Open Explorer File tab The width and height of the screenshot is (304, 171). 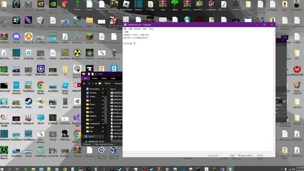click(85, 78)
